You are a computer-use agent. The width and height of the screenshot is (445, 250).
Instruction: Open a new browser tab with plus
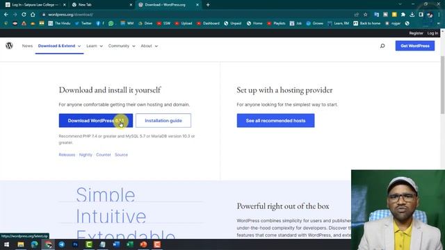pyautogui.click(x=208, y=5)
